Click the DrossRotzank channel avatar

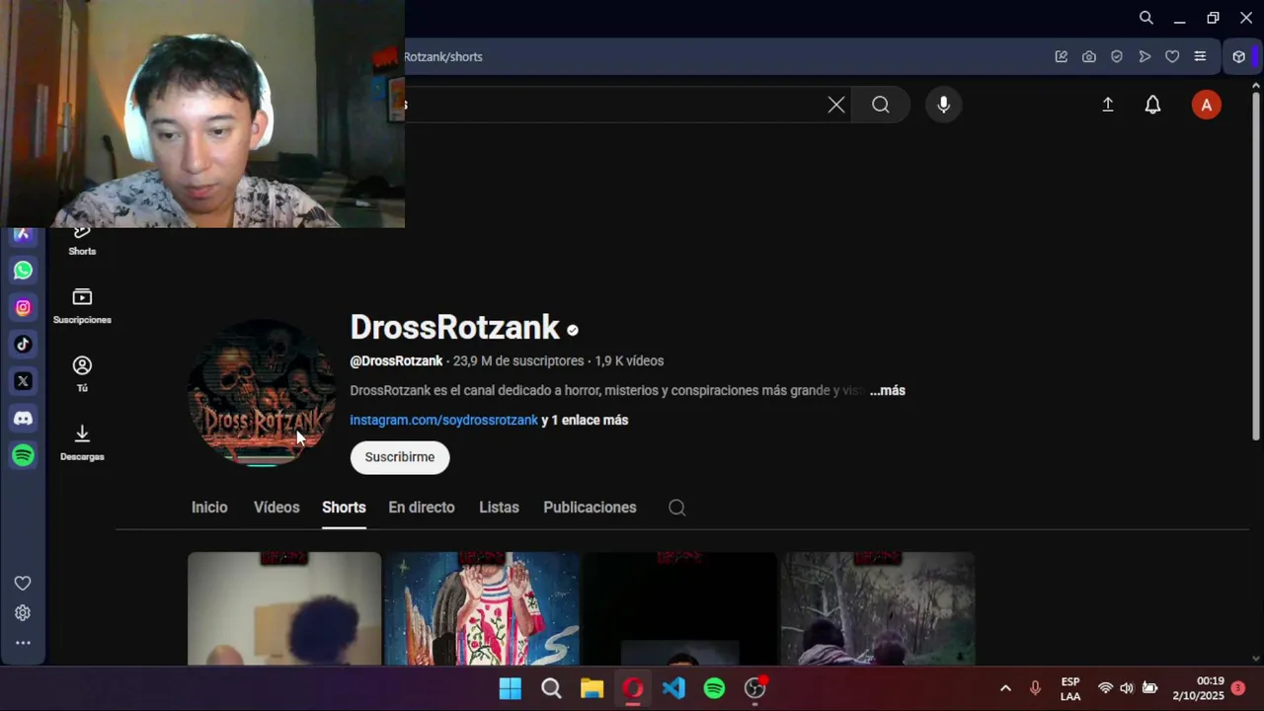tap(262, 392)
